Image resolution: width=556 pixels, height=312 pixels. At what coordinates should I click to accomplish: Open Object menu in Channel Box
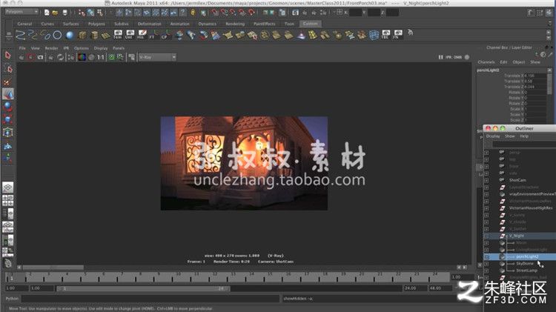tap(518, 62)
